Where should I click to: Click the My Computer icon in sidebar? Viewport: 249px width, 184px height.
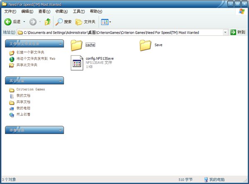point(12,109)
